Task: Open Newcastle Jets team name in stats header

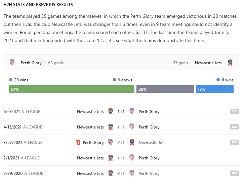Action: pos(208,63)
